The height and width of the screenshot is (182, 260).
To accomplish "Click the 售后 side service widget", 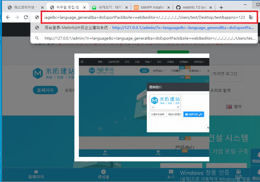I will (255, 174).
